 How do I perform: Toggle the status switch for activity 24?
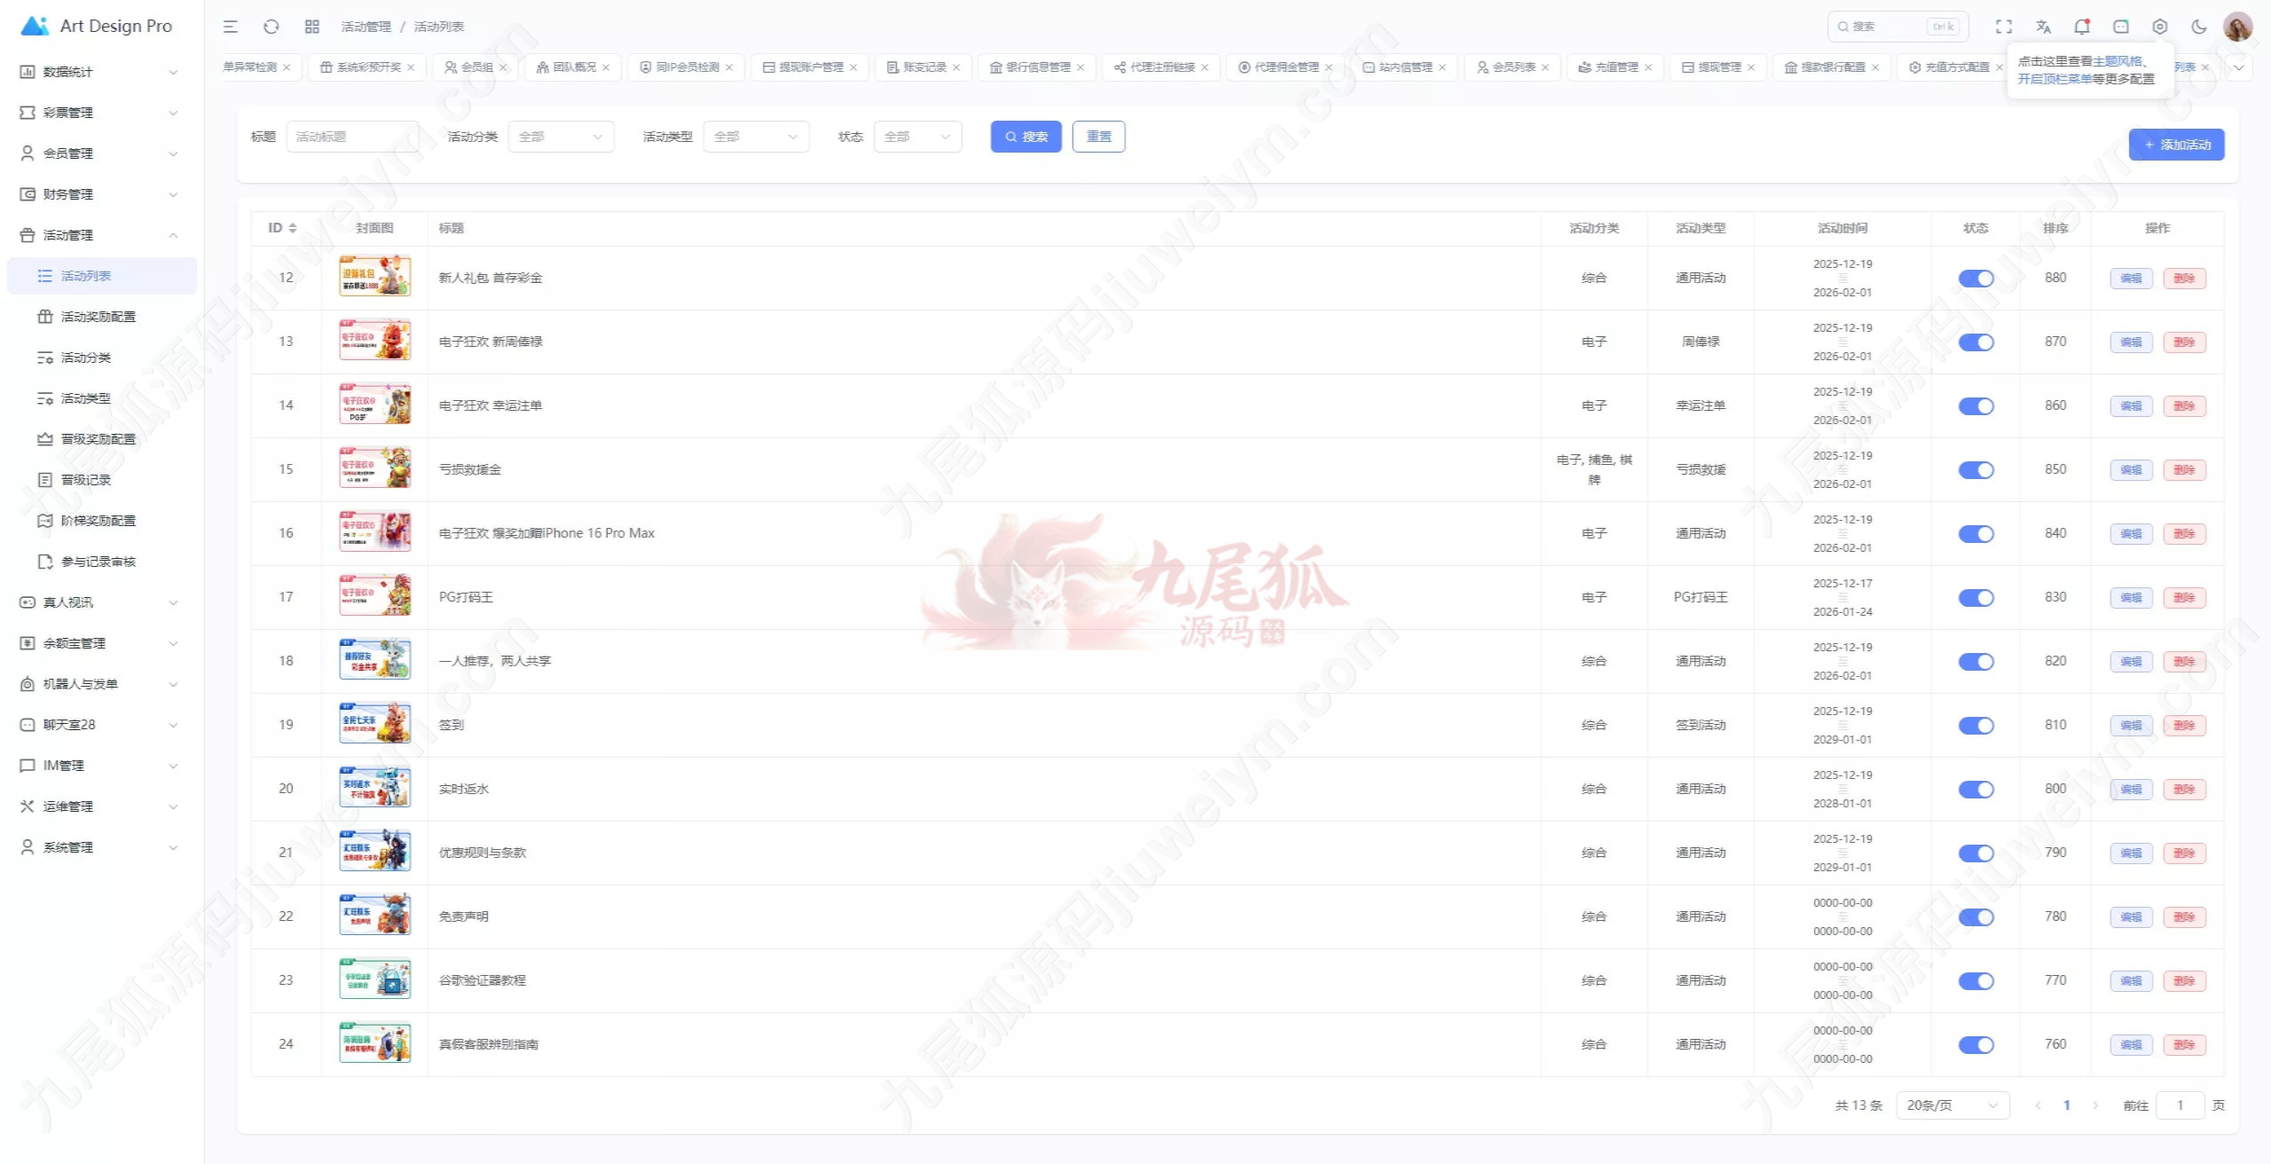click(x=1976, y=1045)
